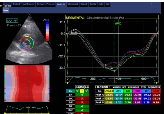The height and width of the screenshot is (114, 164).
Task: Click Peak S value -32.88
Action: pos(137,98)
